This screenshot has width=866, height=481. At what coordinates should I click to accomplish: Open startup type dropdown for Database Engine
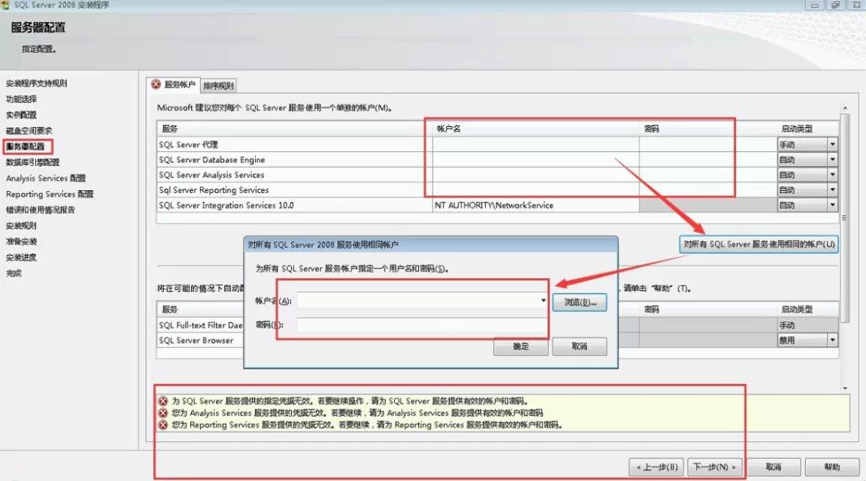click(x=832, y=159)
